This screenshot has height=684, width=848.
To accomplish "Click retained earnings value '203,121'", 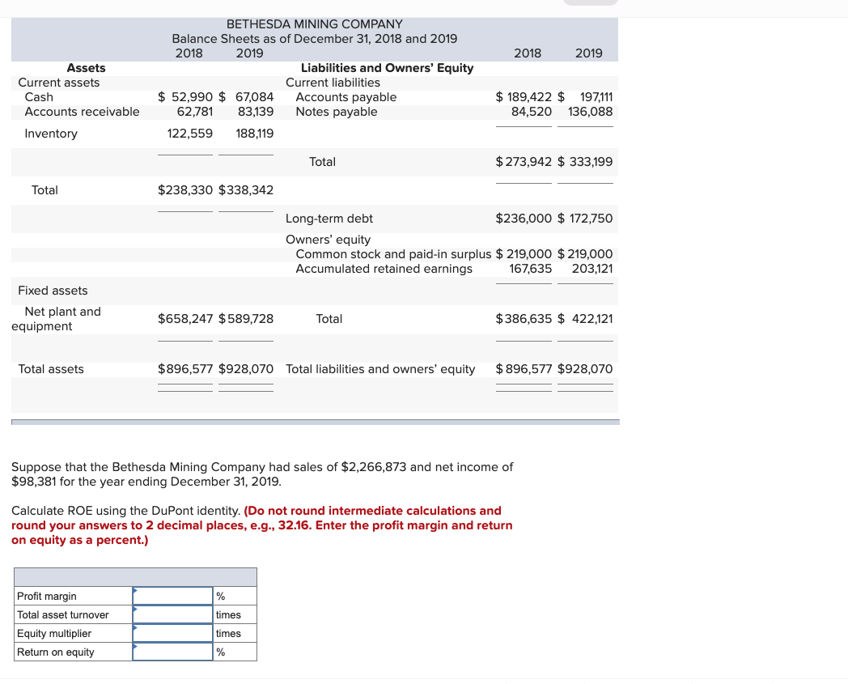I will (x=592, y=269).
